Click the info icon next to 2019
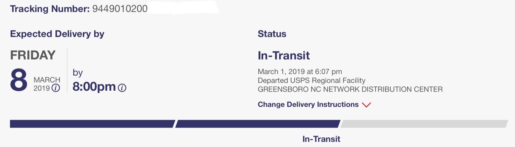This screenshot has width=515, height=147. pyautogui.click(x=56, y=88)
